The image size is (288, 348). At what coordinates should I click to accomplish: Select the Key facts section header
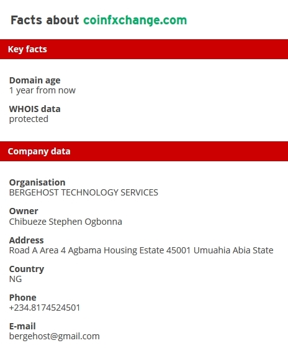[144, 49]
